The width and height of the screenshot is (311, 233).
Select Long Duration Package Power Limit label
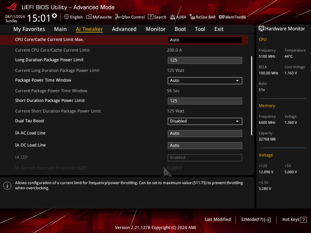(49, 60)
